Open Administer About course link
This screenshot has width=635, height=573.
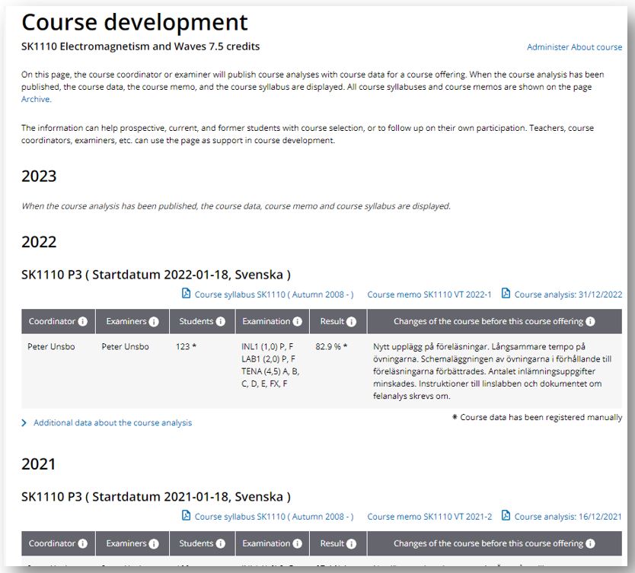point(574,47)
